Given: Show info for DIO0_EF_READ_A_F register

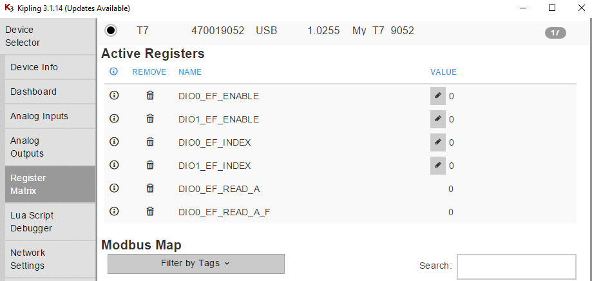Looking at the screenshot, I should point(115,211).
